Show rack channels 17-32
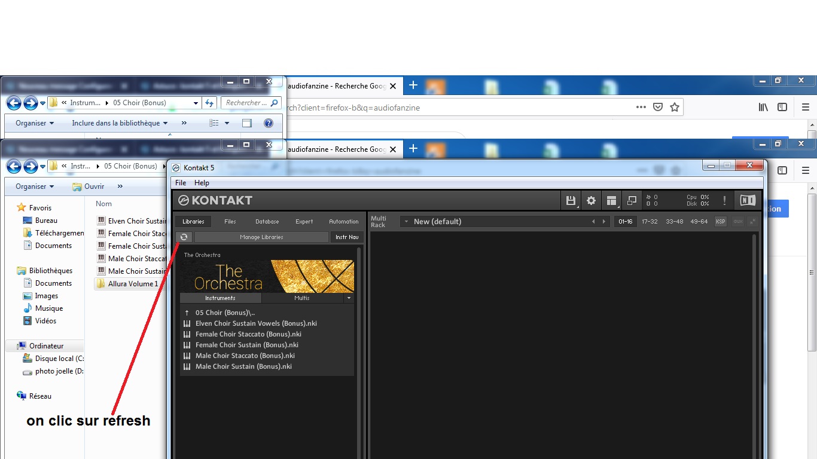The image size is (817, 459). (x=650, y=222)
